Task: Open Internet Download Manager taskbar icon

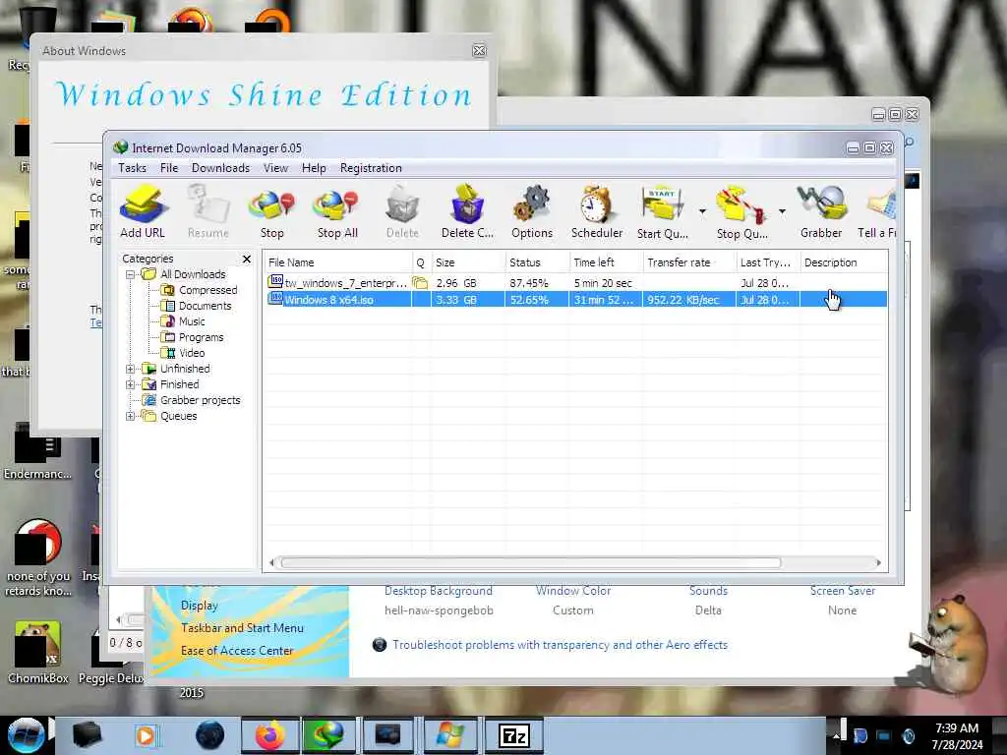Action: (328, 735)
